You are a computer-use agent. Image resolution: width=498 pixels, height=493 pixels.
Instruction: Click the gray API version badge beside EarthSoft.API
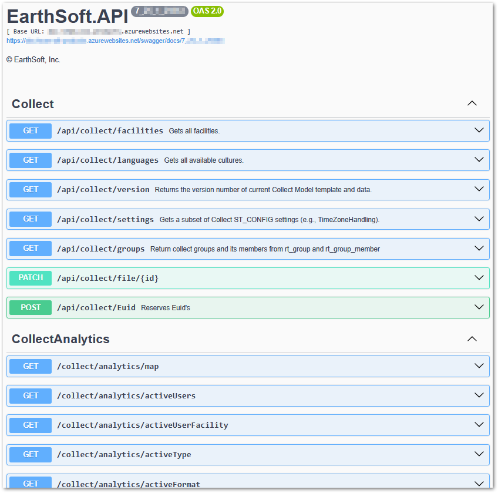[159, 11]
